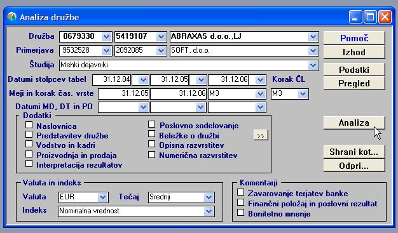Open dropdown next to table date 31.12.05
The image size is (398, 233).
201,80
